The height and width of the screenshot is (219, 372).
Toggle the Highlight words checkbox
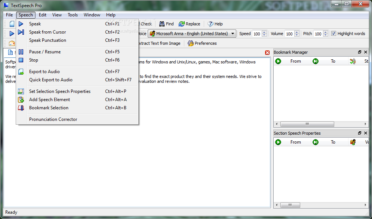pyautogui.click(x=333, y=34)
